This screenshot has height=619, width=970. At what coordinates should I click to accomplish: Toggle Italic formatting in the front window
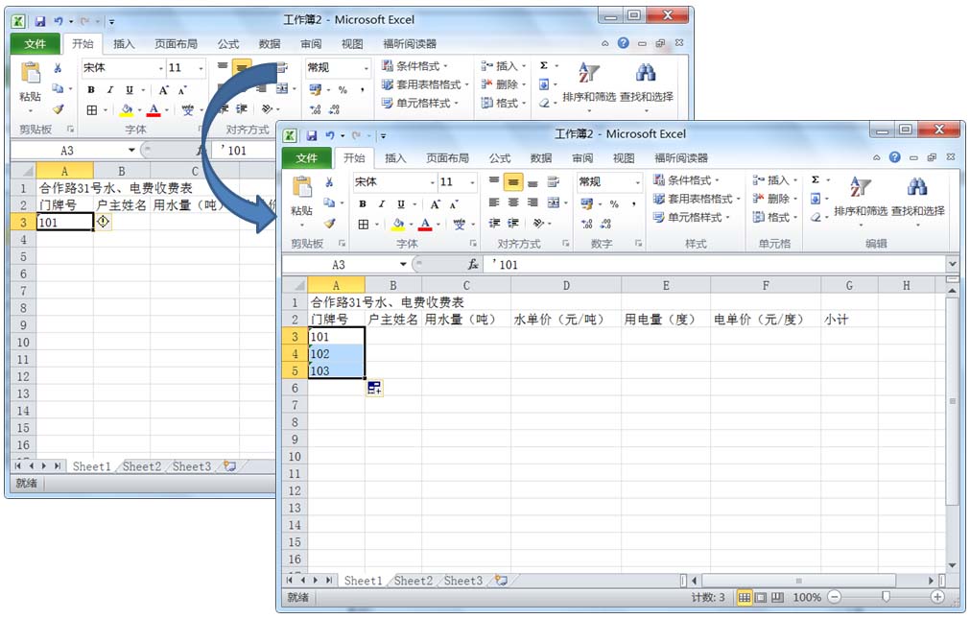click(382, 203)
